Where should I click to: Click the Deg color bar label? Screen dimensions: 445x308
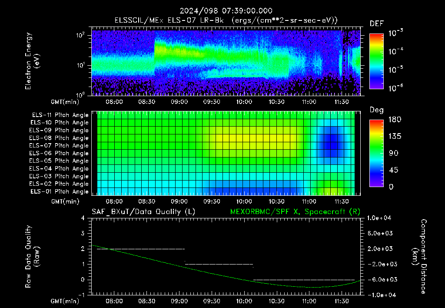[x=377, y=110]
